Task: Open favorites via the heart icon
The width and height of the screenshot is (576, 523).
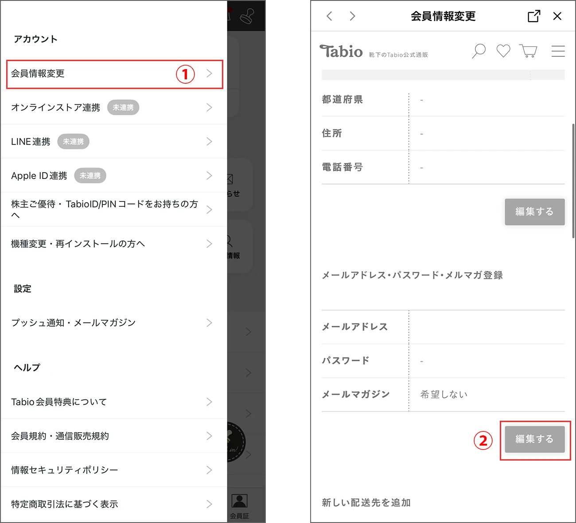Action: [503, 51]
